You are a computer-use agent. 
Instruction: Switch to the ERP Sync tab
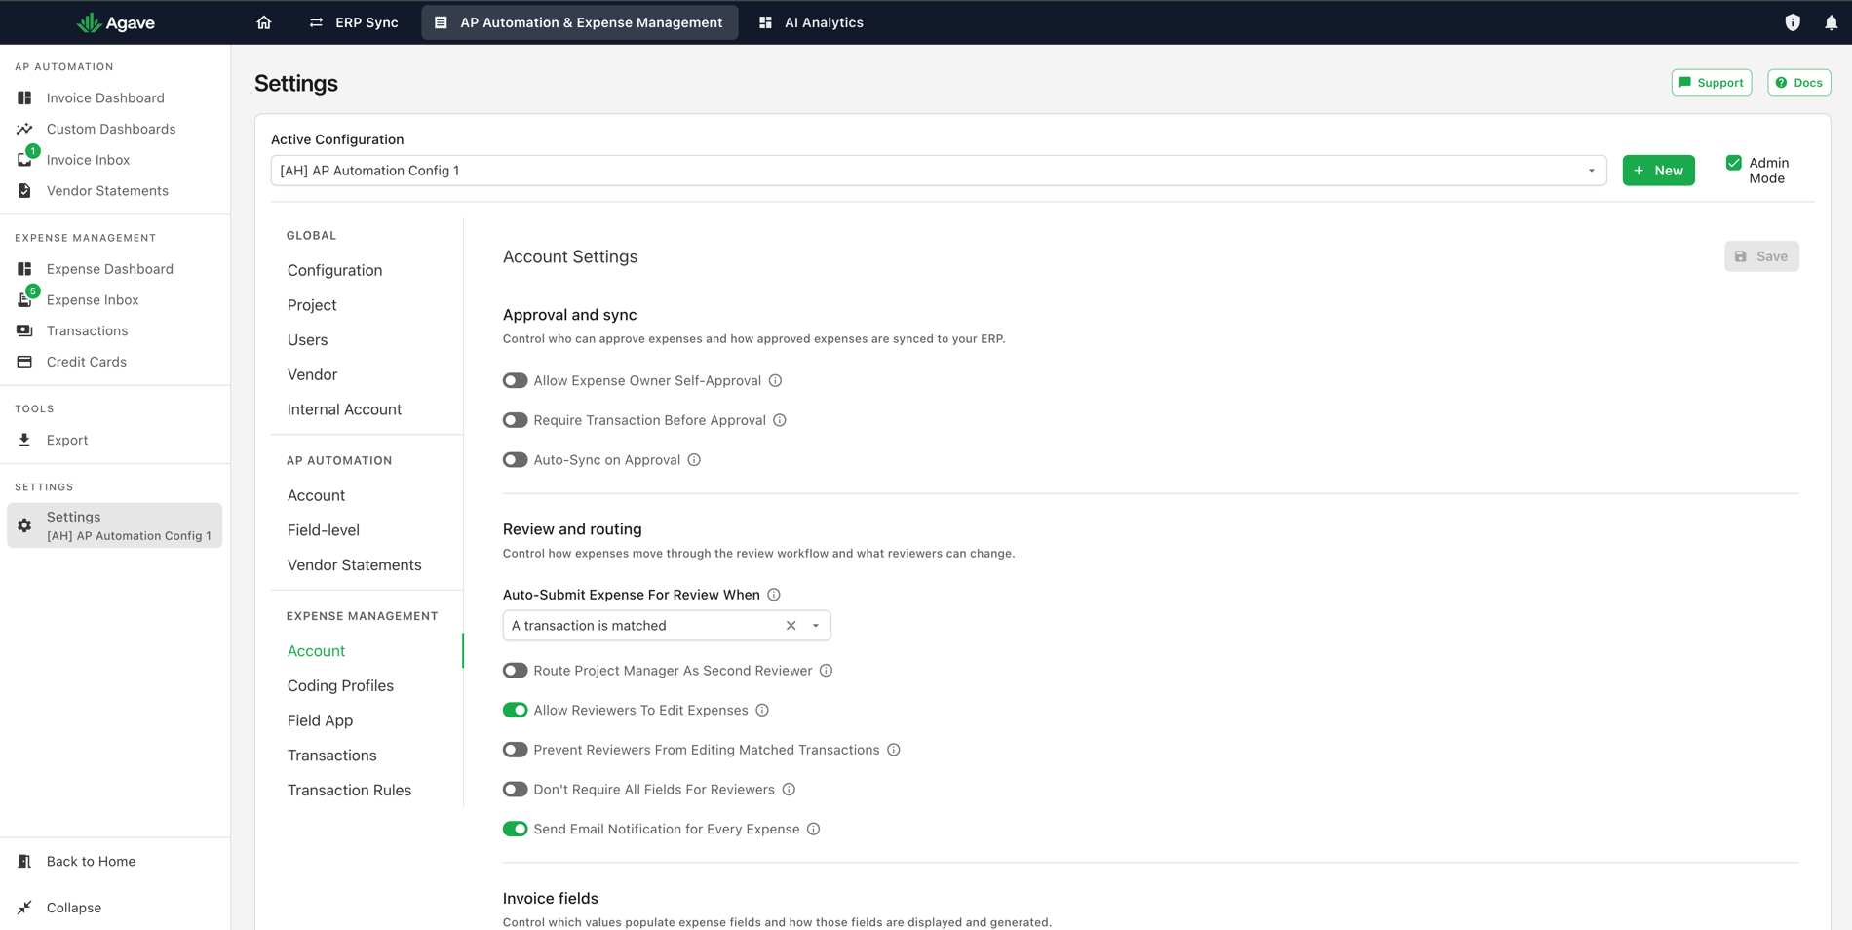(x=354, y=22)
